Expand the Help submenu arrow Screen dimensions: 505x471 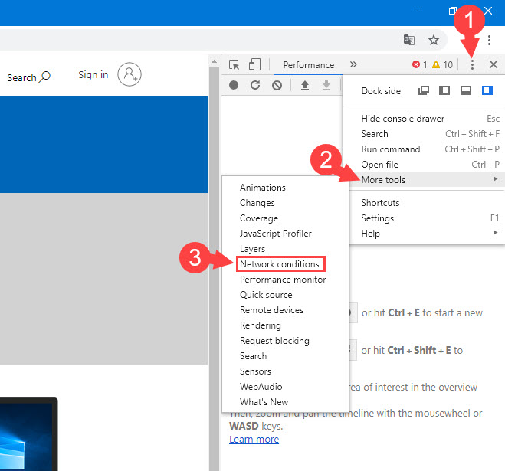pyautogui.click(x=495, y=233)
